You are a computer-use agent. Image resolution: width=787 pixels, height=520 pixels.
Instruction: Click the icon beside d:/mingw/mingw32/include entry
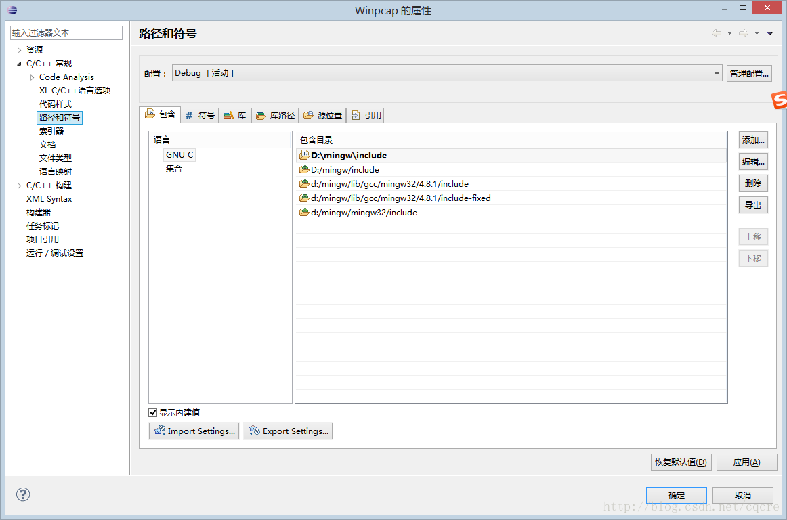(304, 212)
